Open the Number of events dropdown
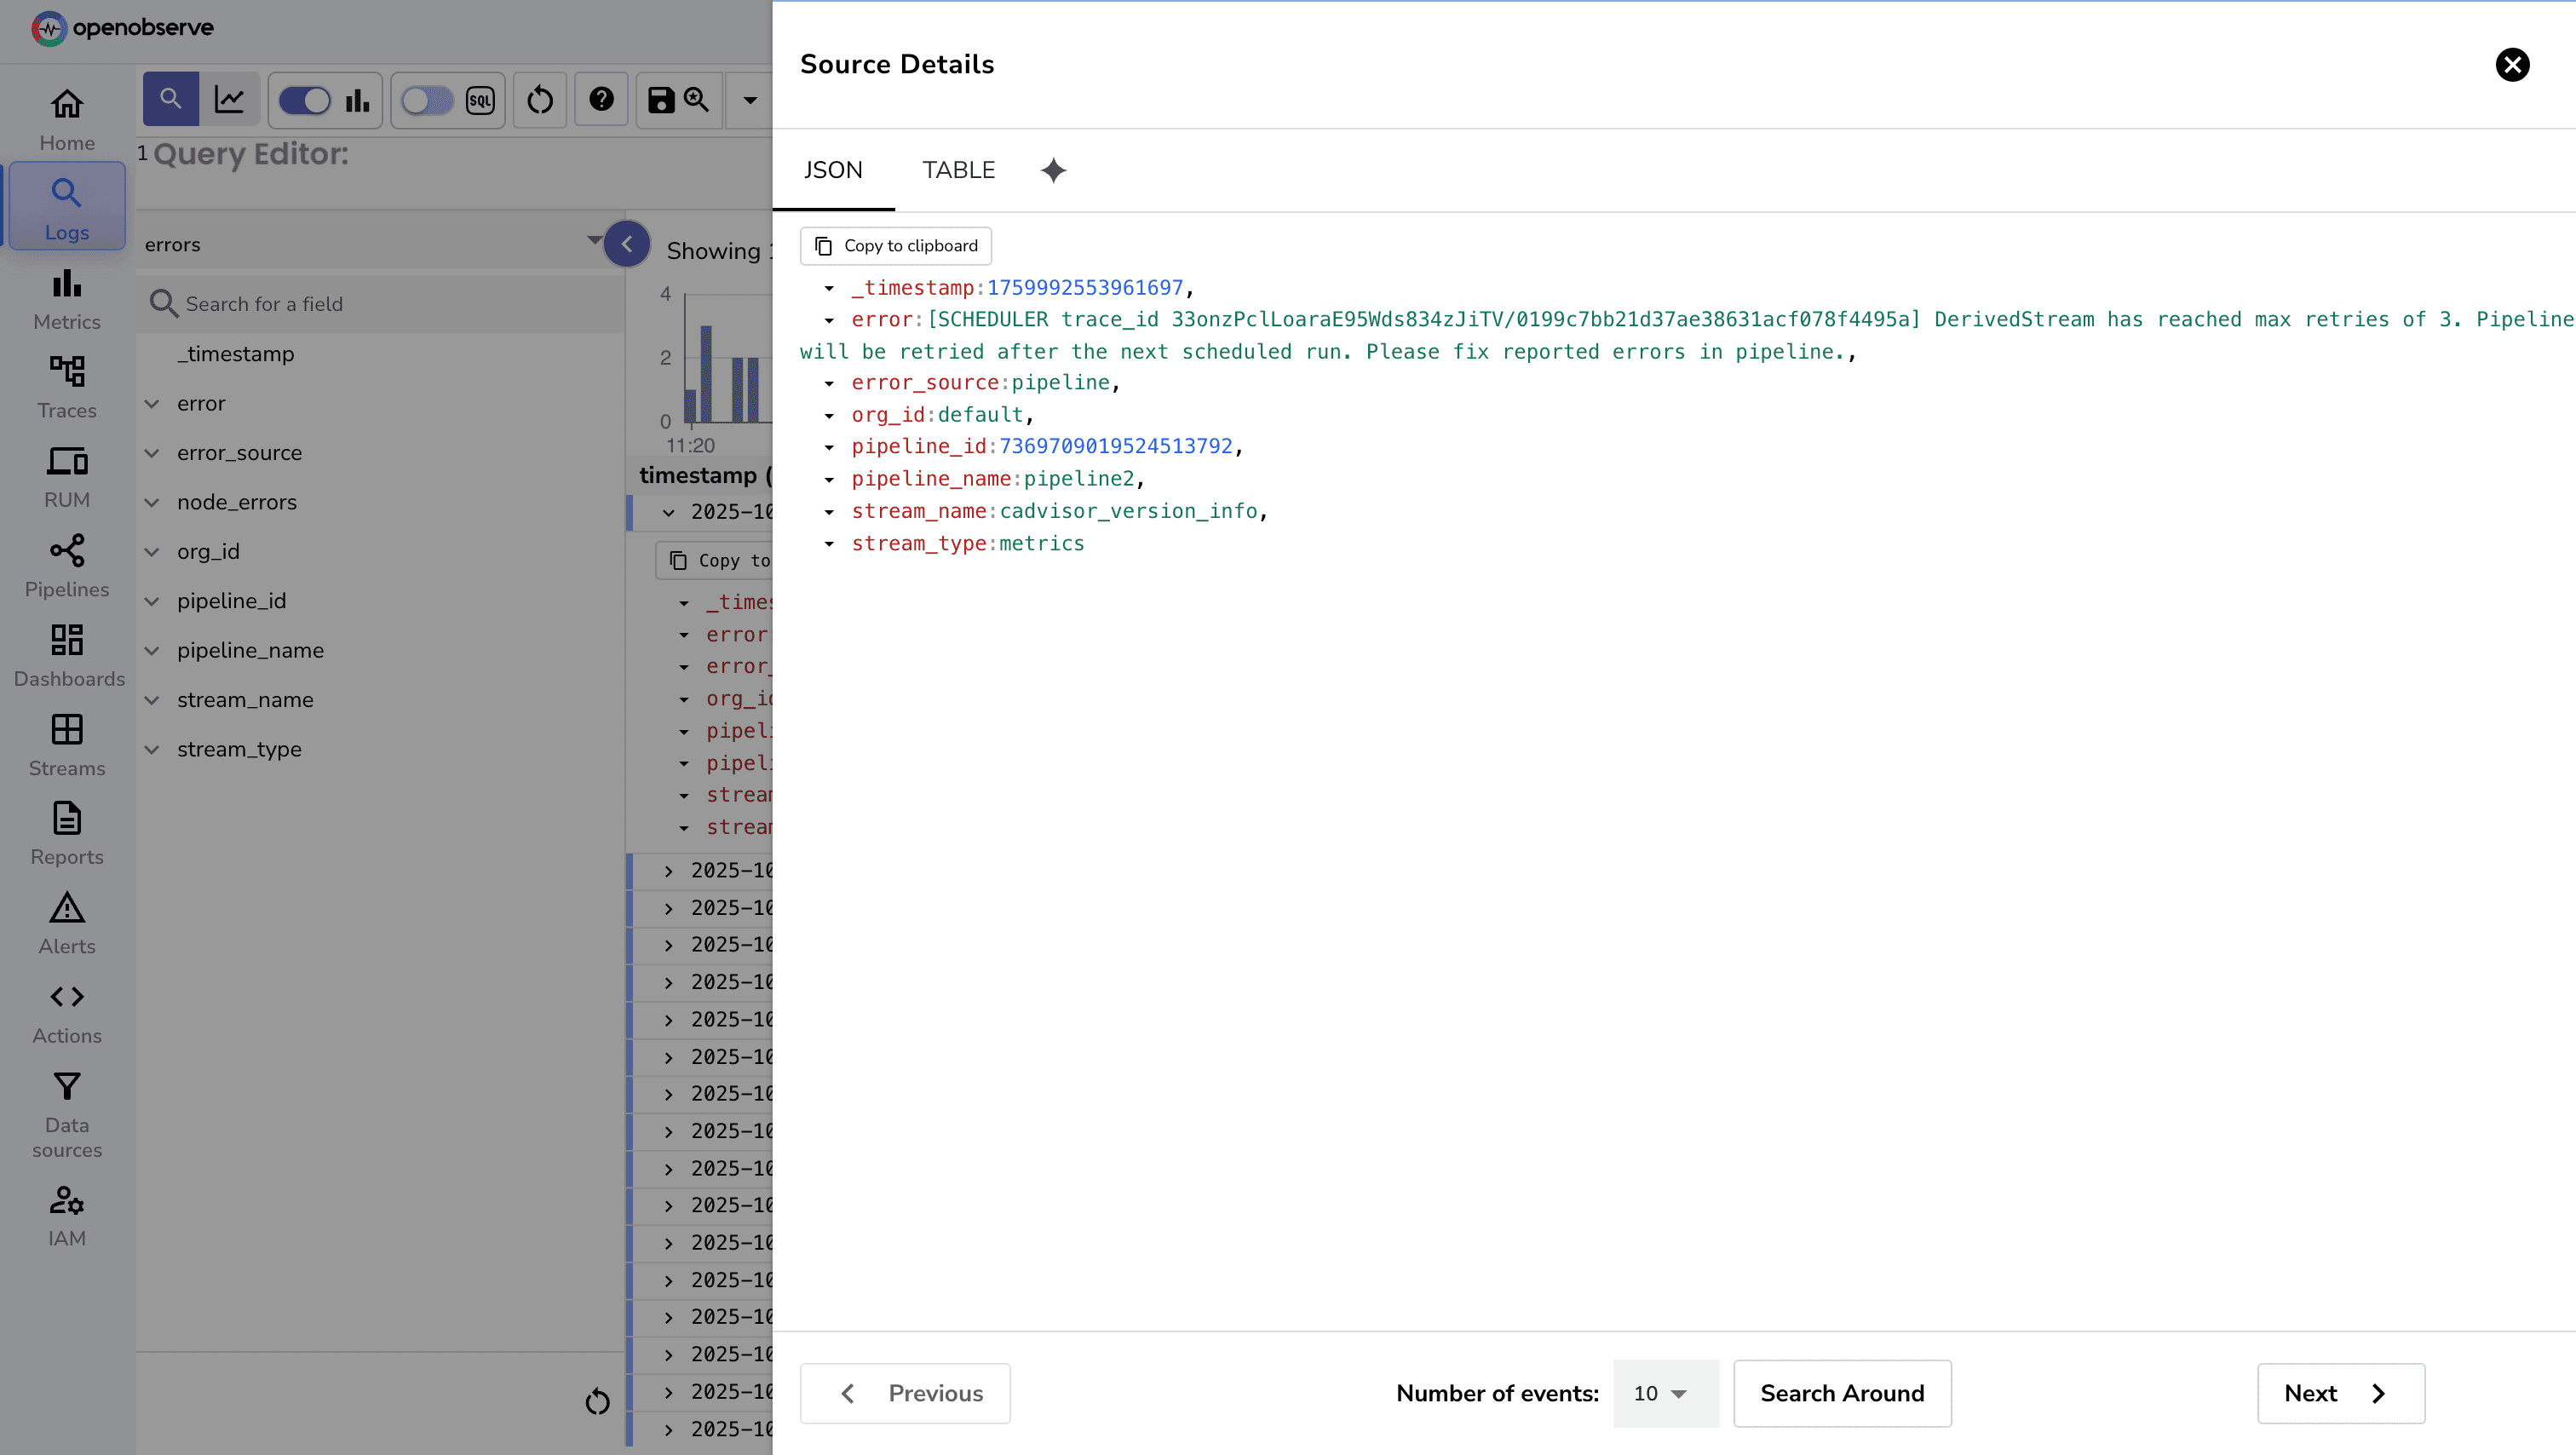The height and width of the screenshot is (1455, 2576). pos(1664,1393)
